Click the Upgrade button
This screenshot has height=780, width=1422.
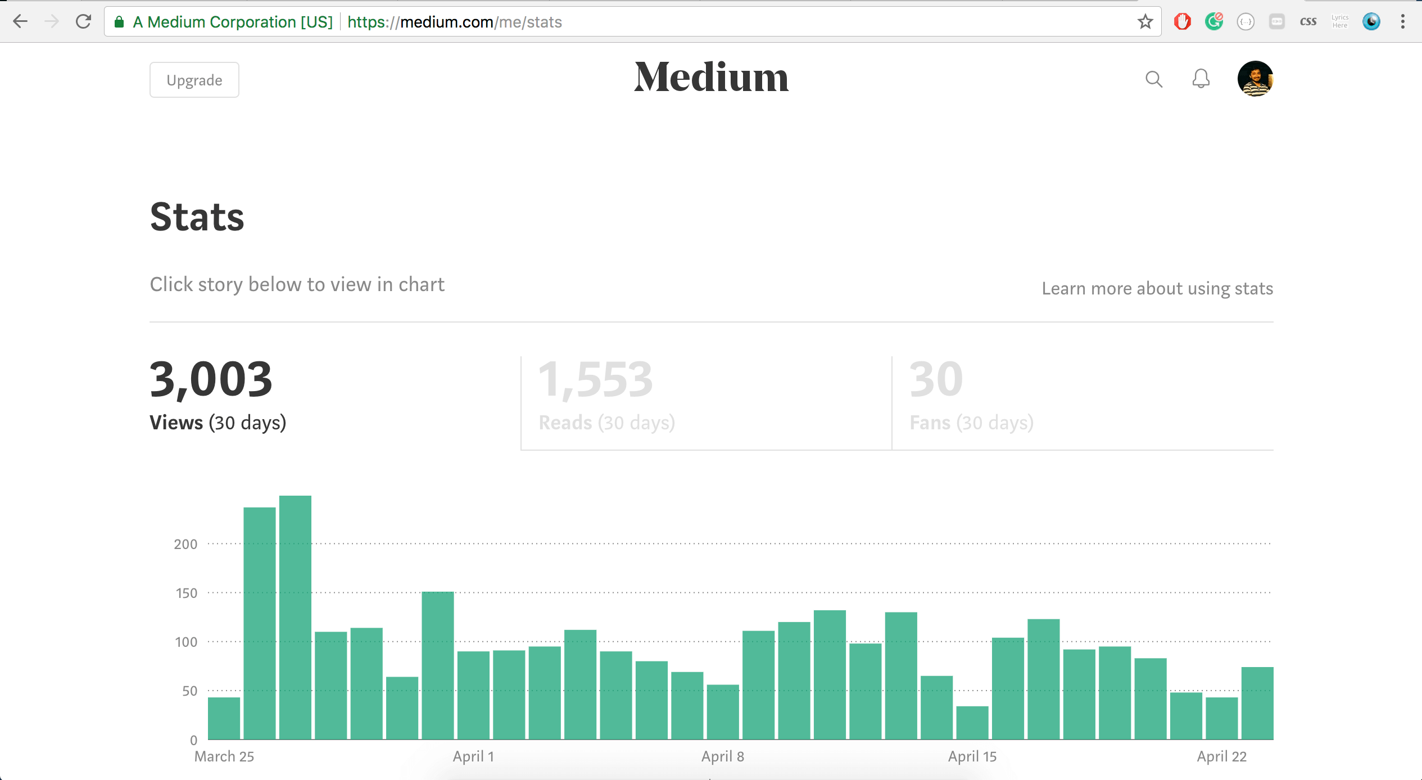194,80
